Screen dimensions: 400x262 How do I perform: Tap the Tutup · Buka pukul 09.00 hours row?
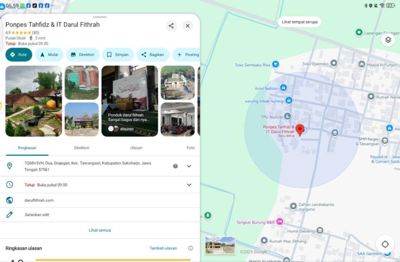100,185
